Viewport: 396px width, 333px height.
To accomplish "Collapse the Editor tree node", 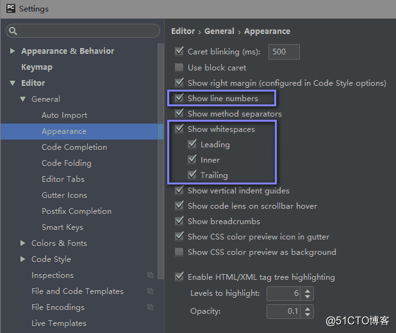I will 12,83.
